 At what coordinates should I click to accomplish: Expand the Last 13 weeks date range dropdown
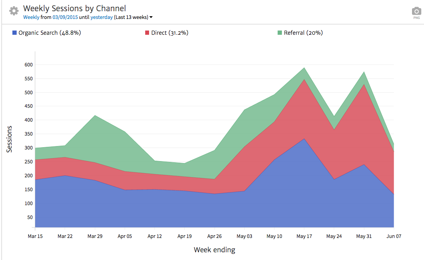click(151, 17)
